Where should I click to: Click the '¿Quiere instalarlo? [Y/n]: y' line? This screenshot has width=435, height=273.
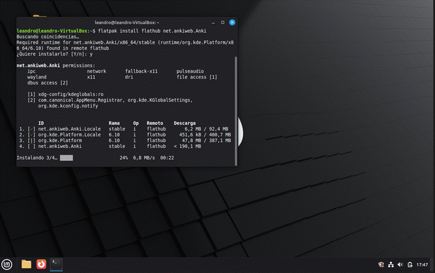54,54
